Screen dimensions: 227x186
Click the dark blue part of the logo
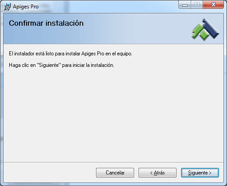211,29
